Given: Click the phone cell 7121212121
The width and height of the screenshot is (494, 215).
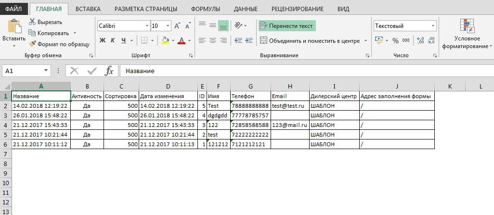Looking at the screenshot, I should [x=250, y=144].
